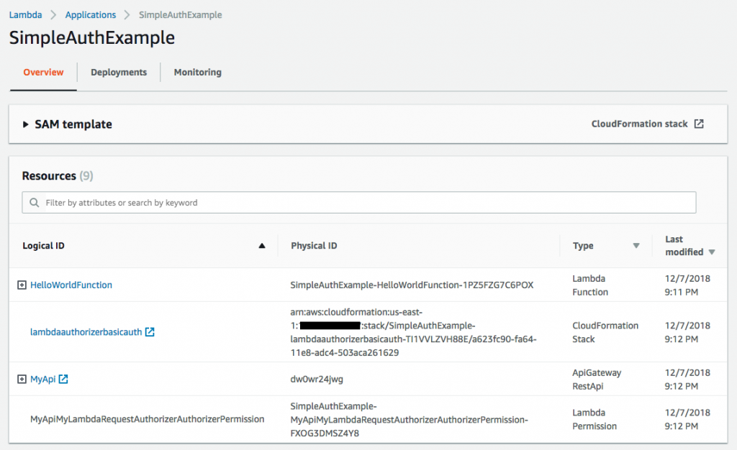Screen dimensions: 737x450
Task: Select the SimpleAuthExample breadcrumb text
Action: (x=180, y=14)
